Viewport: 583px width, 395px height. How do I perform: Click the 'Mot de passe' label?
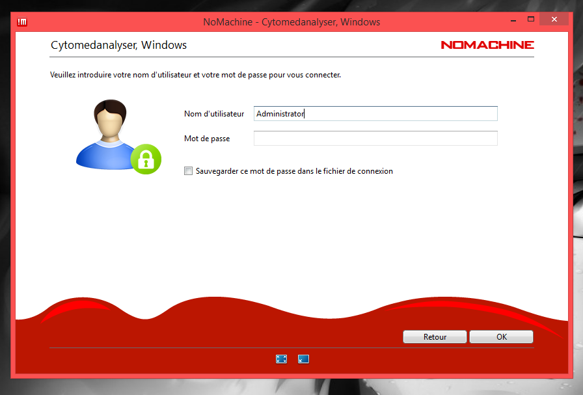207,139
